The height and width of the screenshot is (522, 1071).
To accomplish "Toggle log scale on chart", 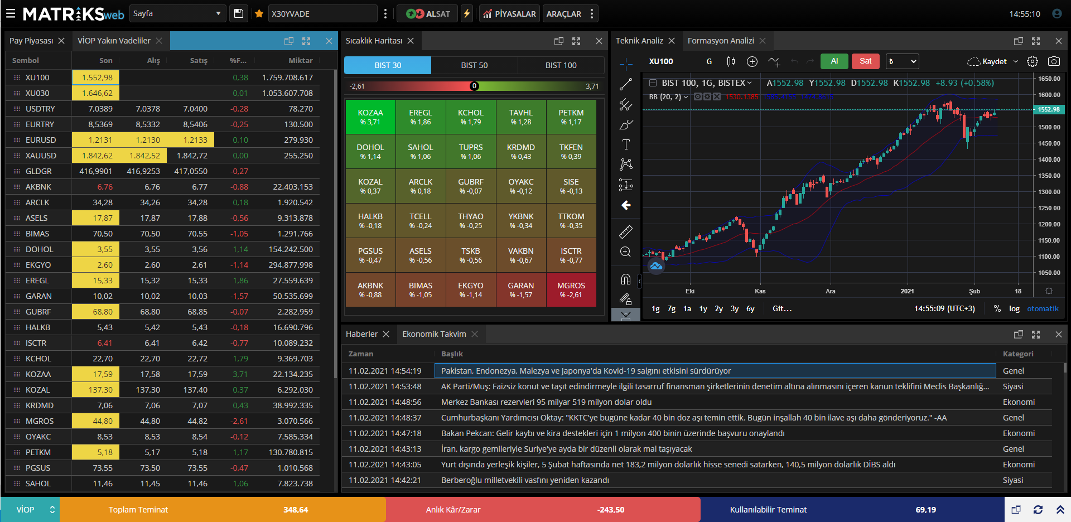I will tap(1014, 308).
